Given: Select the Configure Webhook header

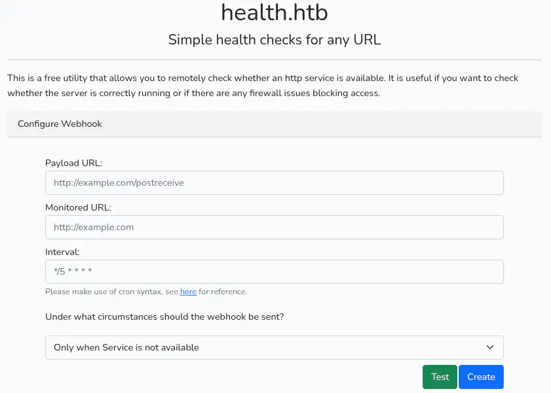Looking at the screenshot, I should 60,124.
